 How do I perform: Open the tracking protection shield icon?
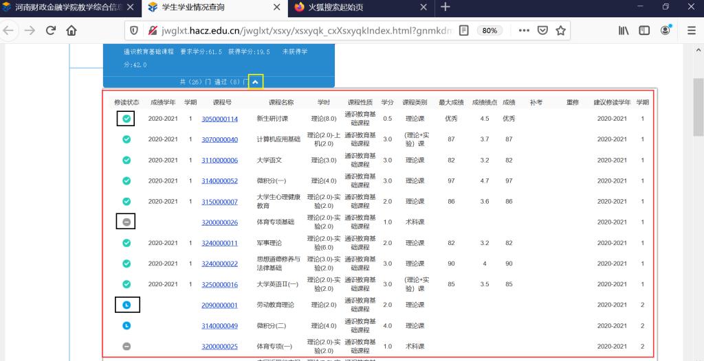134,30
